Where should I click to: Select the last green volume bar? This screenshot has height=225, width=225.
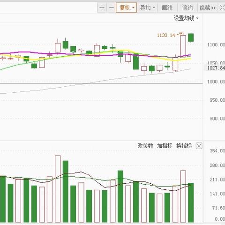click(191, 202)
